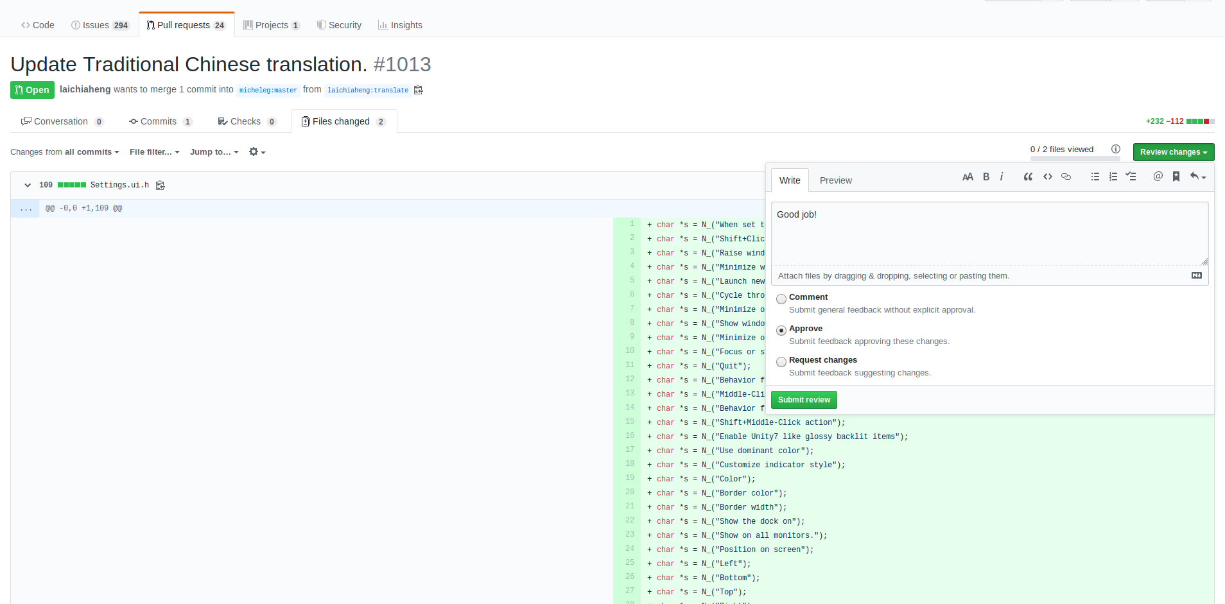Screen dimensions: 1225x604
Task: Insert a quote using the quote icon
Action: tap(1028, 177)
